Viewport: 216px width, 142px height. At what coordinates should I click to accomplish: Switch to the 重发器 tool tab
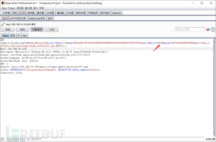41,13
